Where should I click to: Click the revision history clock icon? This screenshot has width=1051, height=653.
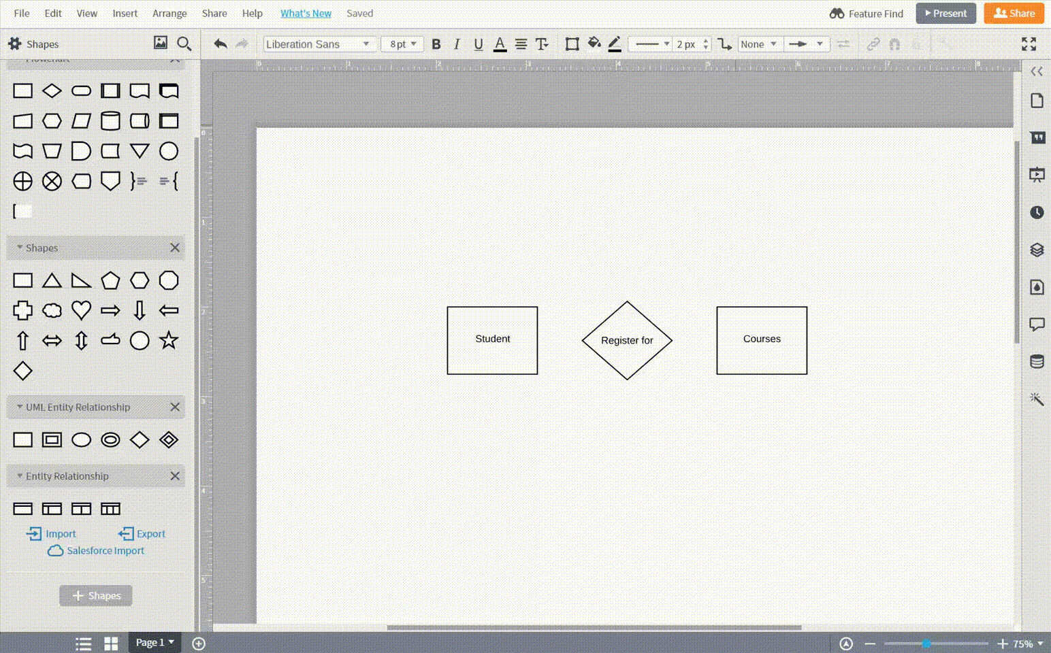coord(1037,212)
